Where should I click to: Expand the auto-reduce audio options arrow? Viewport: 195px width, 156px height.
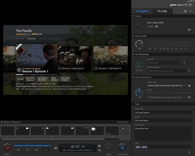[184, 97]
